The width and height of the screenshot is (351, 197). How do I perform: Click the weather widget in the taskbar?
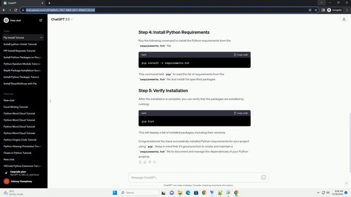(13, 193)
